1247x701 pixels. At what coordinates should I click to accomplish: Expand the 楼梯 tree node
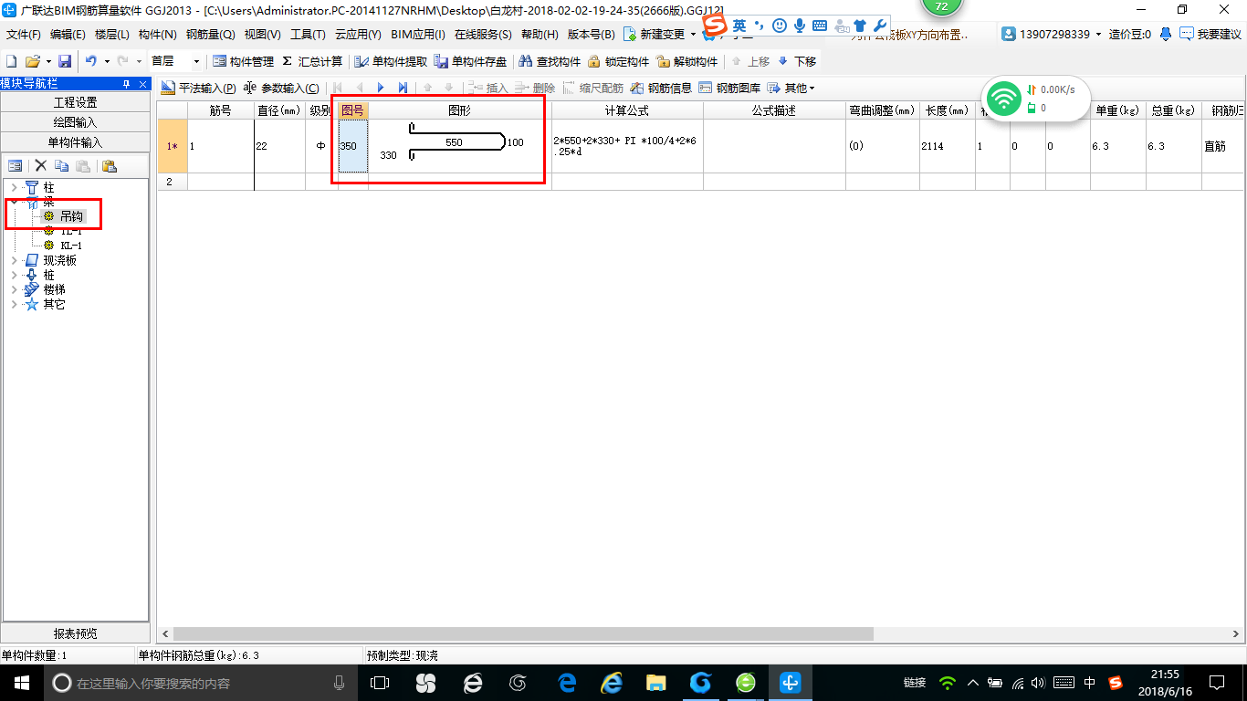click(x=14, y=289)
